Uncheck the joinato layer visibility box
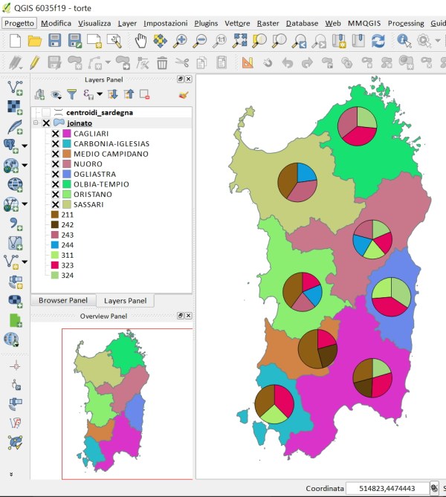Image resolution: width=446 pixels, height=497 pixels. pos(46,123)
